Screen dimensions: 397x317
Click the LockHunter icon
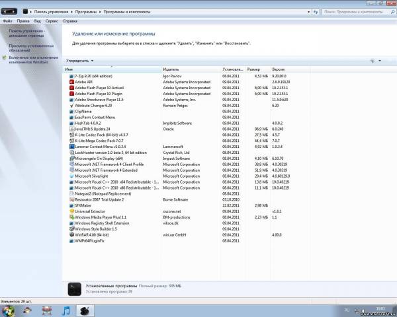pos(71,153)
